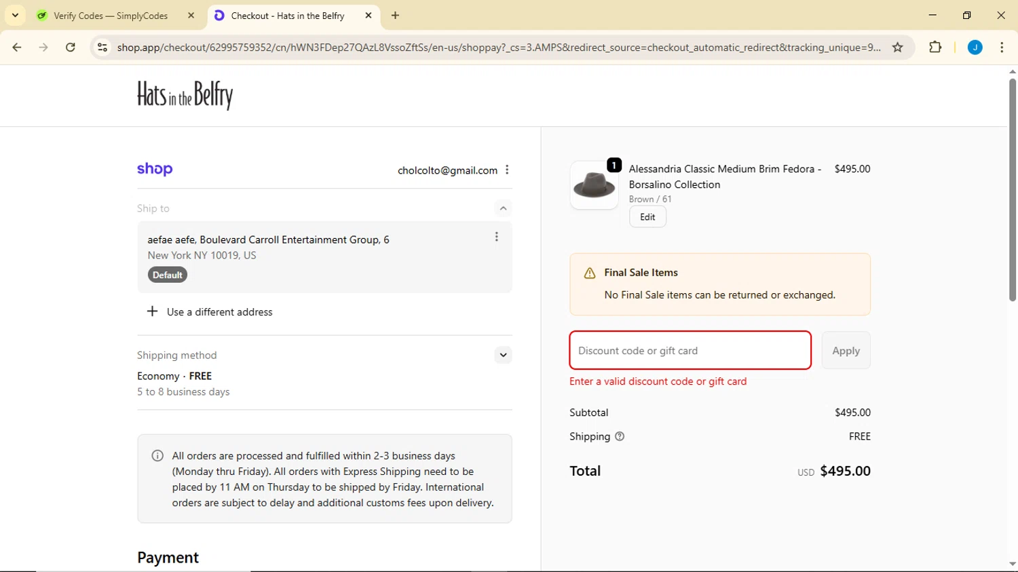Click the Brown / 61 variant text
The width and height of the screenshot is (1018, 572).
(x=650, y=199)
